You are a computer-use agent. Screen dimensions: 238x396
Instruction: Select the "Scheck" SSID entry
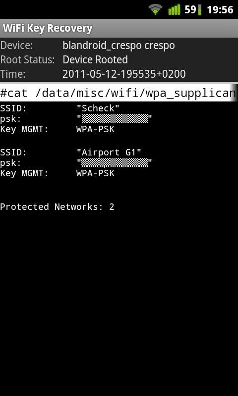click(98, 108)
